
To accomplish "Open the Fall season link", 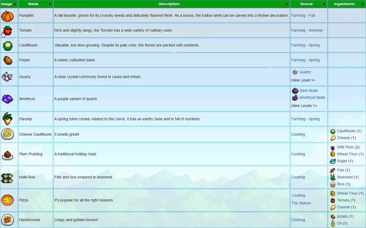I will coord(312,16).
